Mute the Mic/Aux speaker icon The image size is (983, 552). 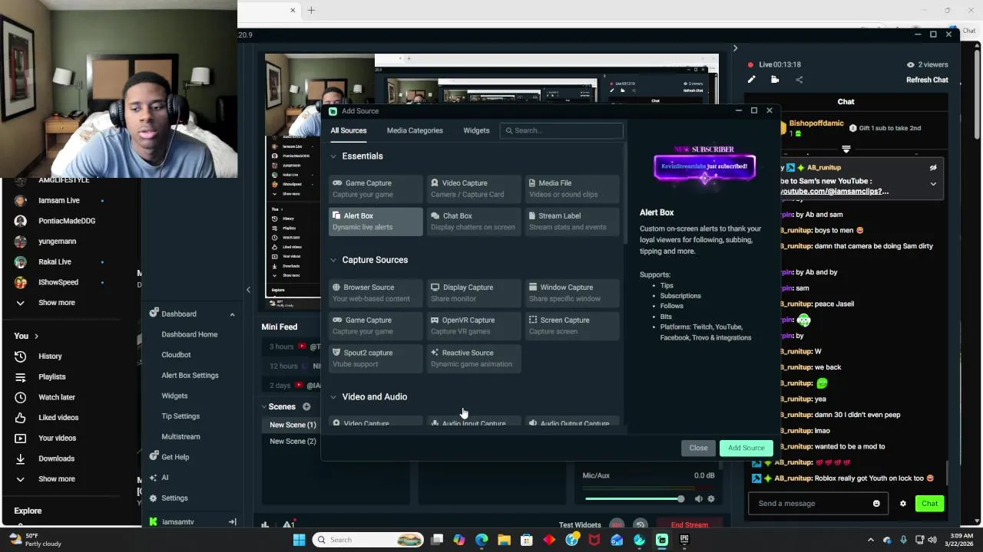click(x=698, y=499)
